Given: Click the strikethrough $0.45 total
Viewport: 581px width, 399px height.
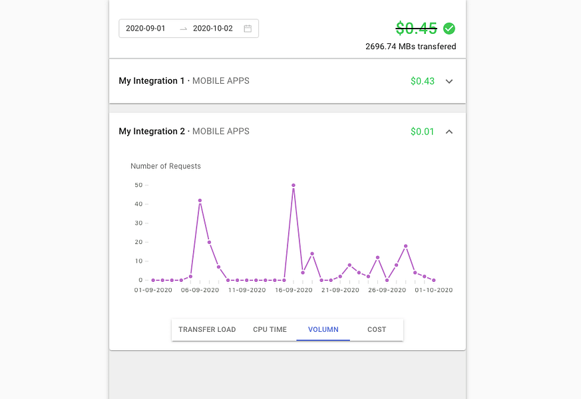Looking at the screenshot, I should click(417, 28).
